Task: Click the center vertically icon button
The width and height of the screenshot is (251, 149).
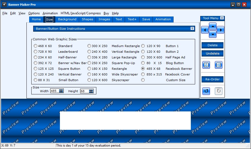Action: pos(206,65)
